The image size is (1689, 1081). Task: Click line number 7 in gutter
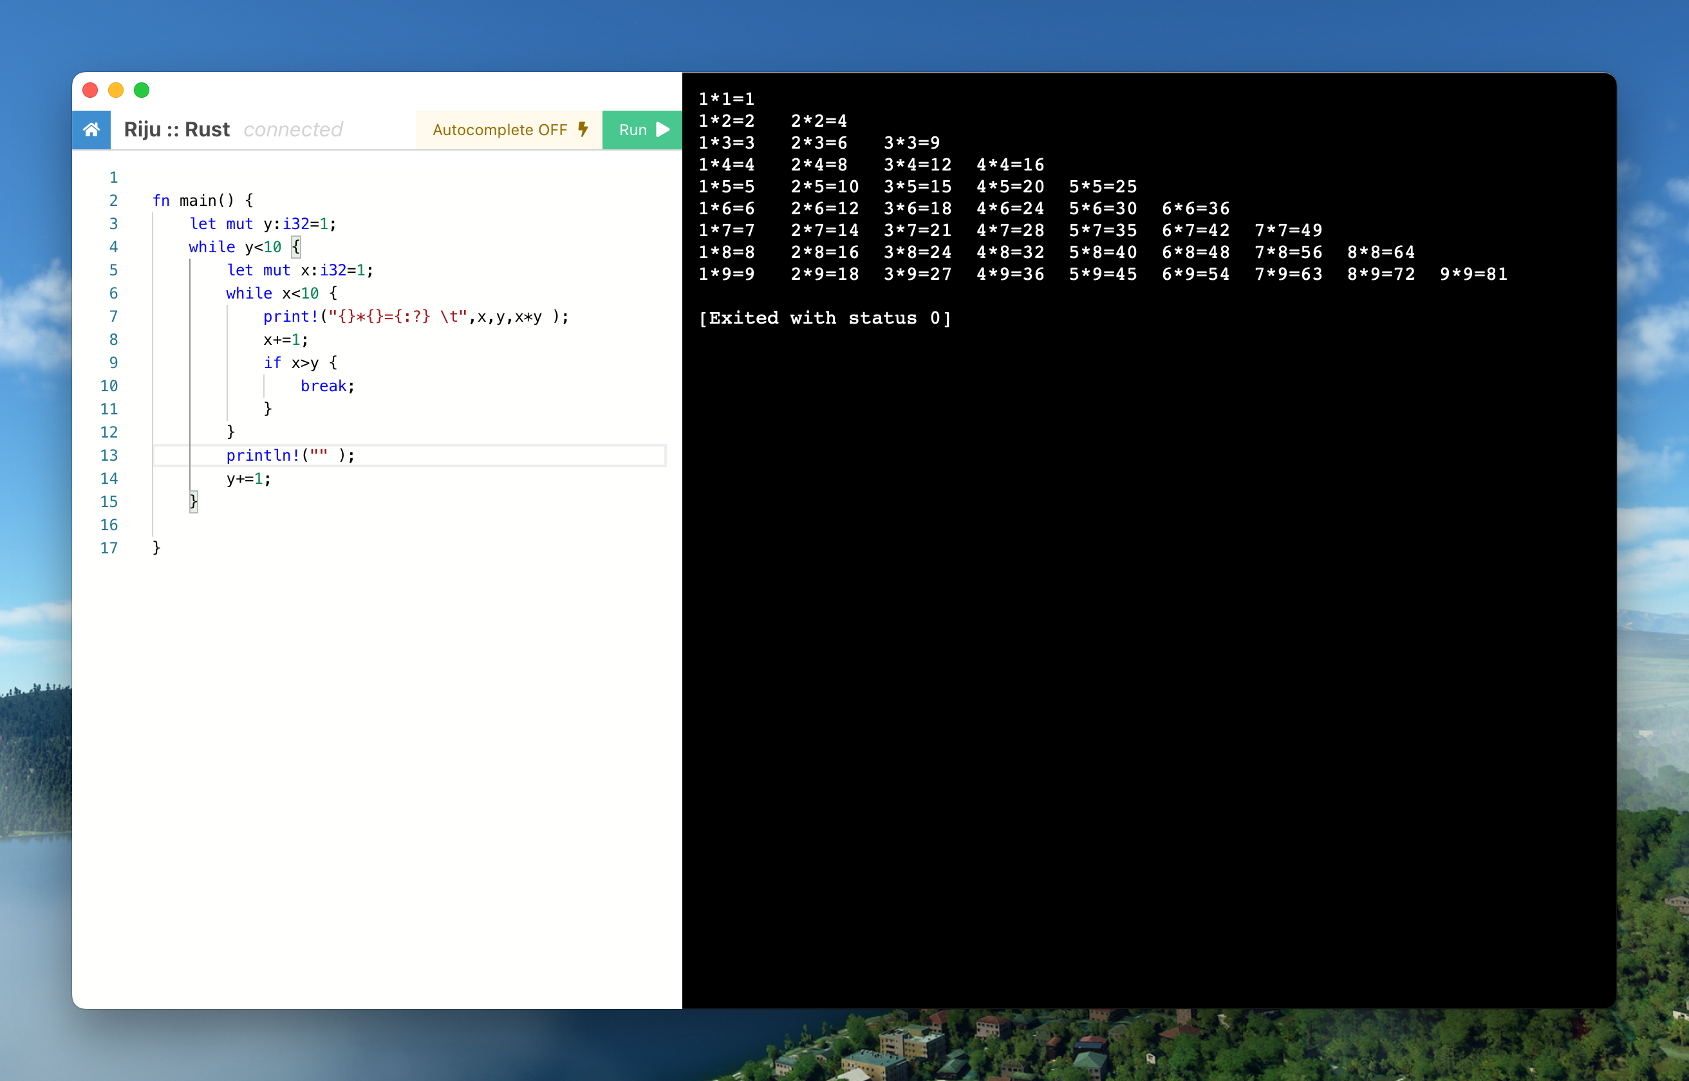[x=113, y=317]
